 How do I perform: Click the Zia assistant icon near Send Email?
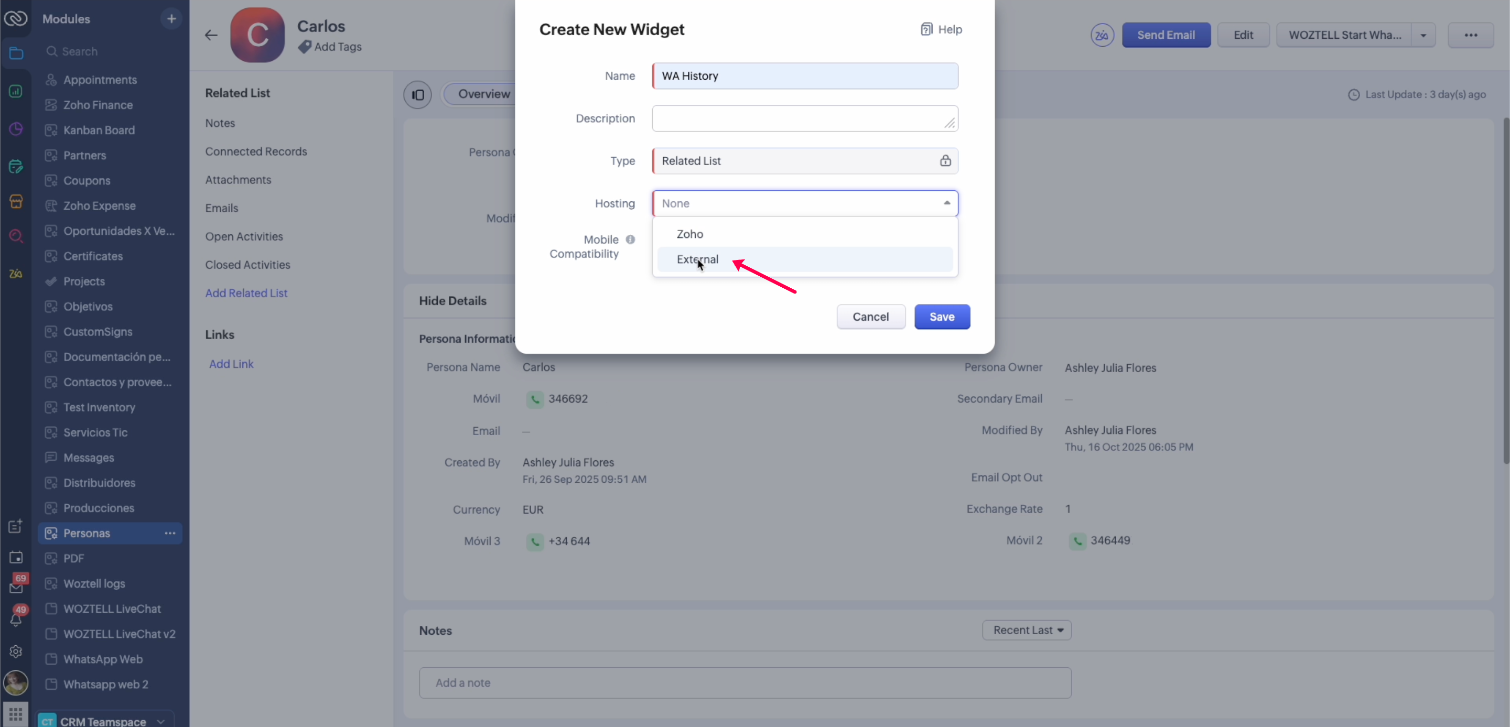(x=1102, y=35)
